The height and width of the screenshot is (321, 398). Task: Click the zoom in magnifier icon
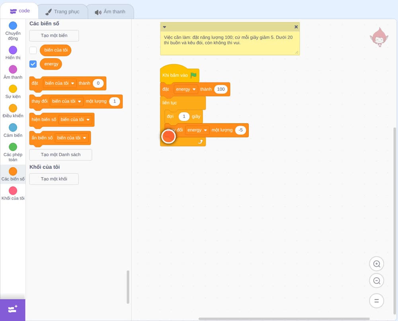(377, 264)
